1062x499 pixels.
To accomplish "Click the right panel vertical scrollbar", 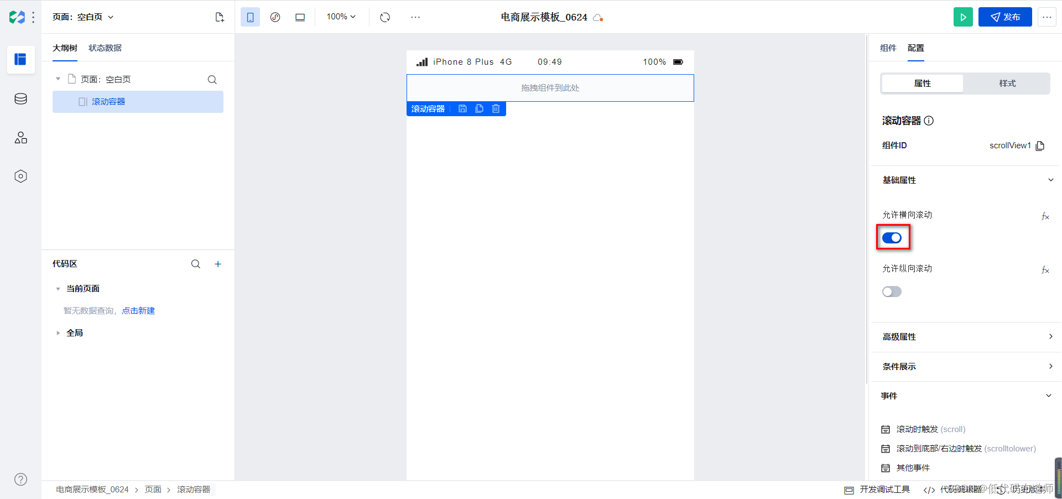I will coord(867,209).
